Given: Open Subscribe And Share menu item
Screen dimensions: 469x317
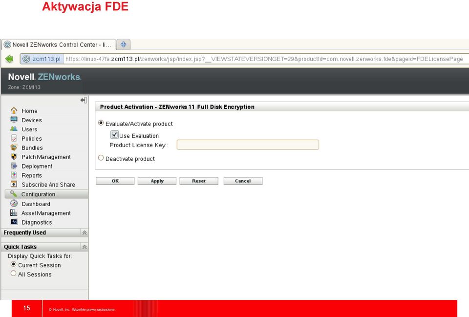Looking at the screenshot, I should (x=48, y=185).
